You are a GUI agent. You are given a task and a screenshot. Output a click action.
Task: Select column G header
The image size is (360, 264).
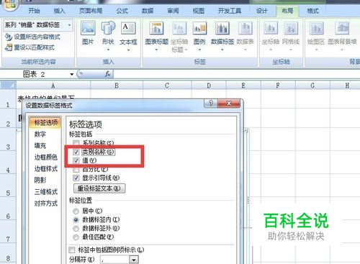coord(312,86)
